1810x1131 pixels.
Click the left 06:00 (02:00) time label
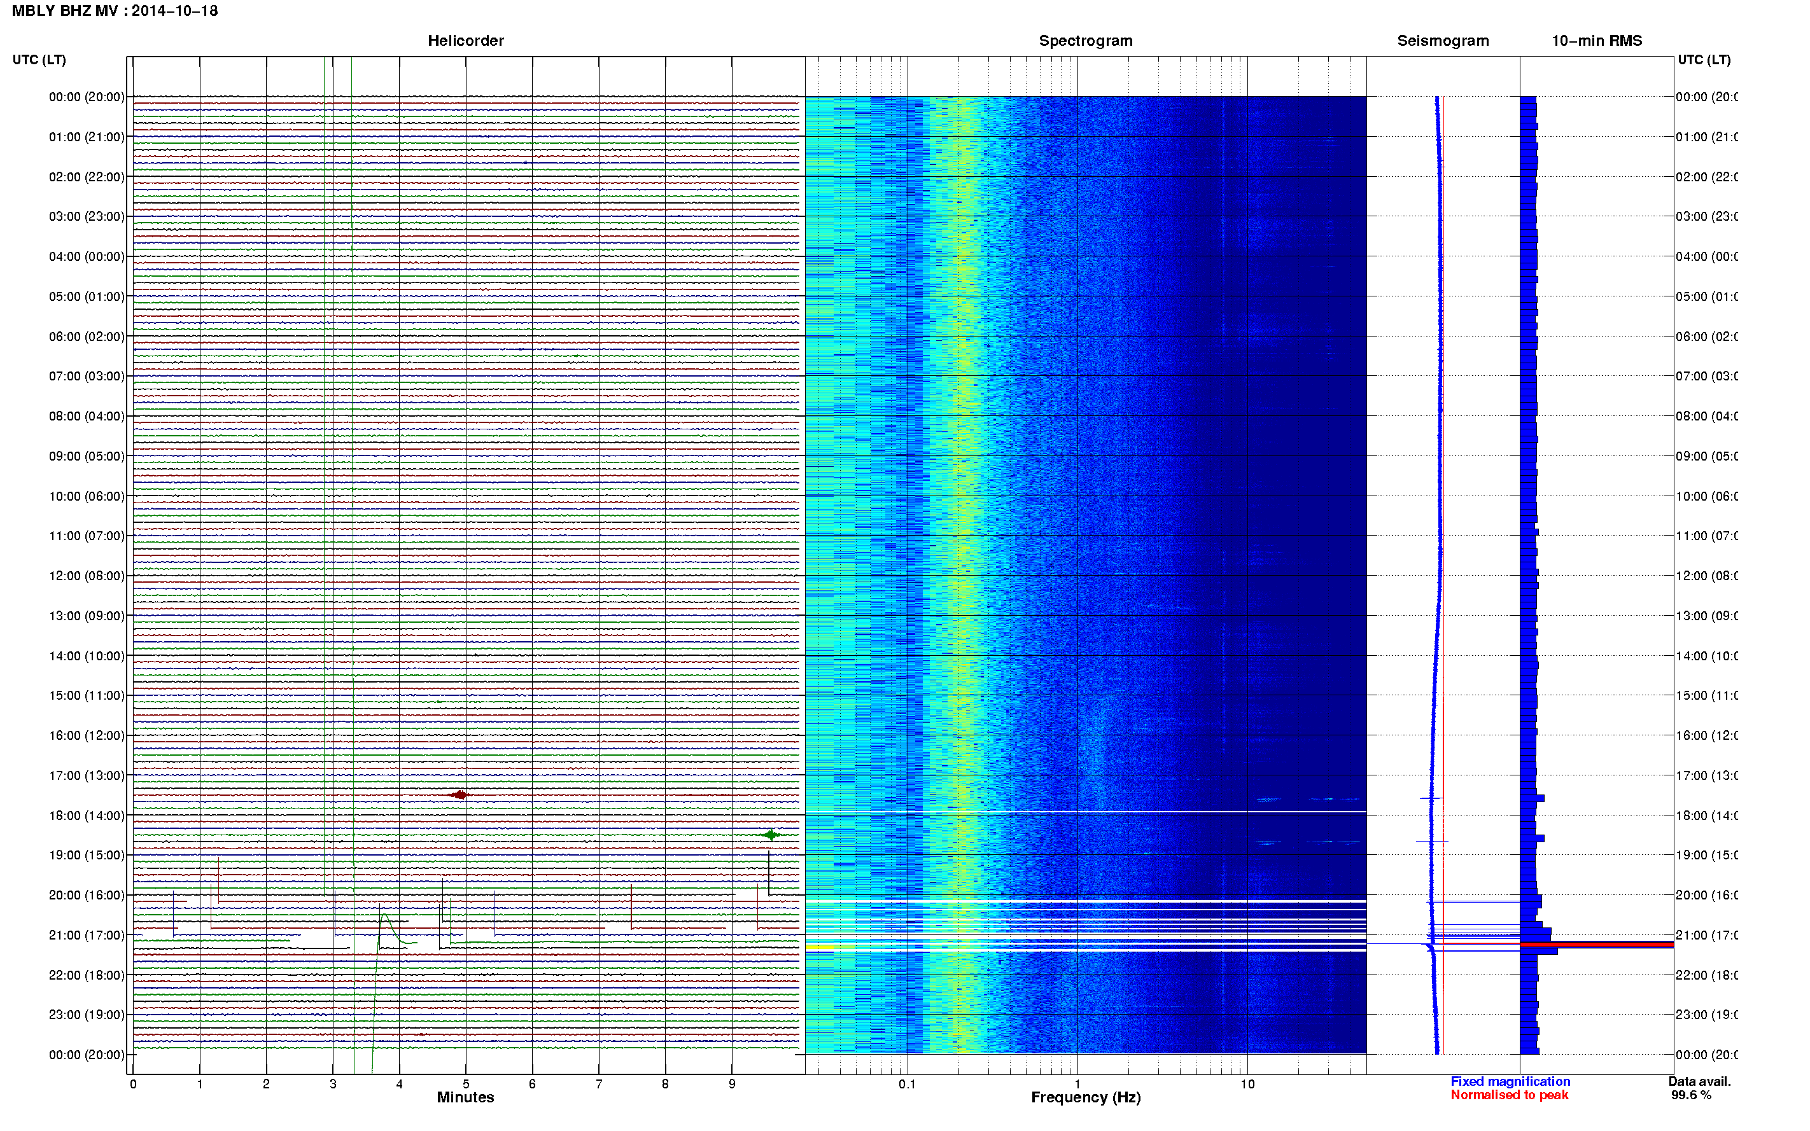click(87, 337)
